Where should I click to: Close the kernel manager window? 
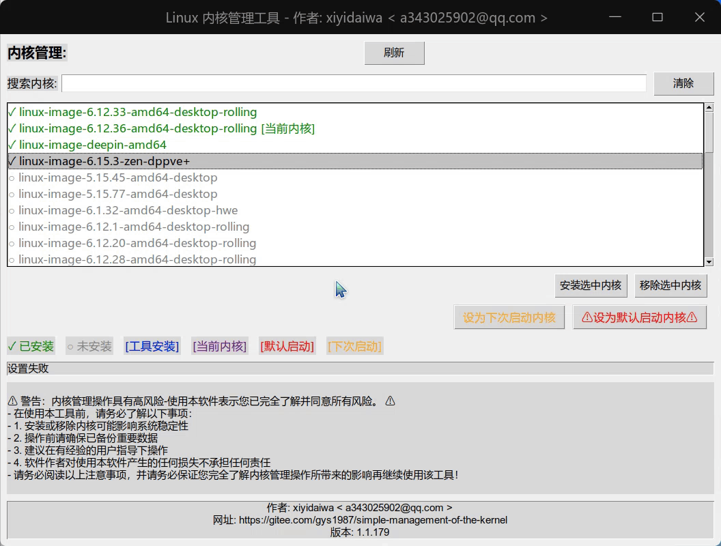699,18
